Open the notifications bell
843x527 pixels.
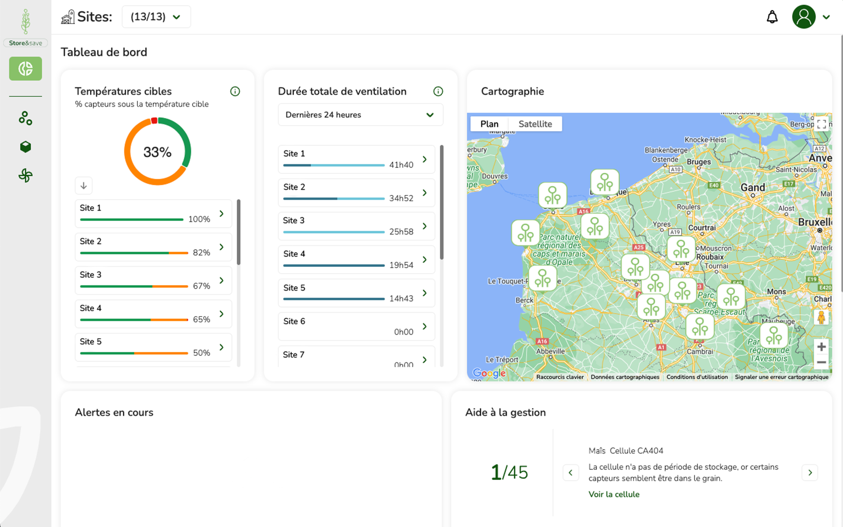772,17
